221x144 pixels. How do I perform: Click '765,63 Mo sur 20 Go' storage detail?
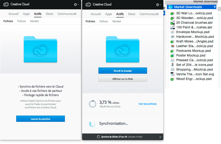(110, 107)
